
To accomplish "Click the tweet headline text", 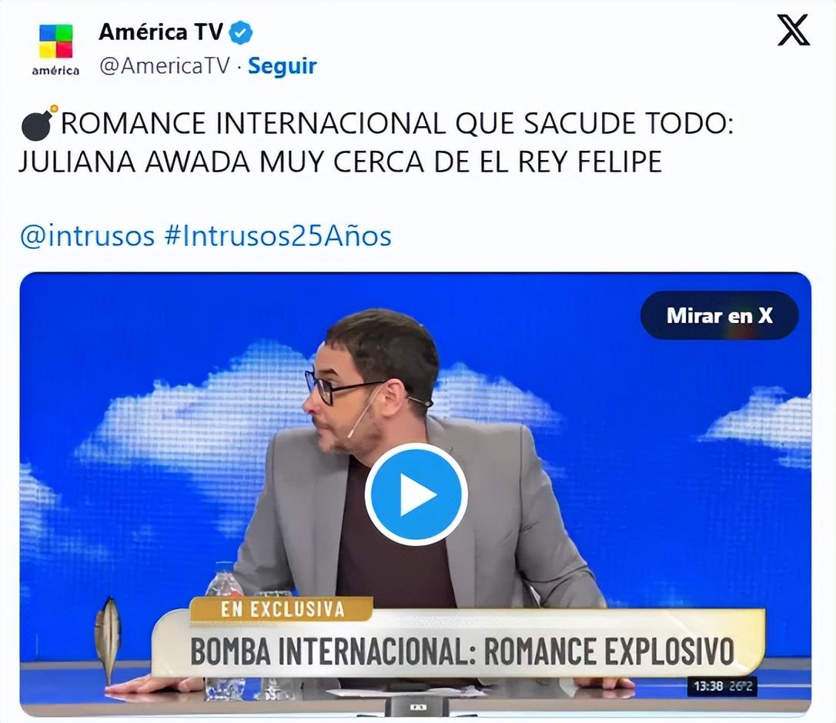I will [376, 142].
